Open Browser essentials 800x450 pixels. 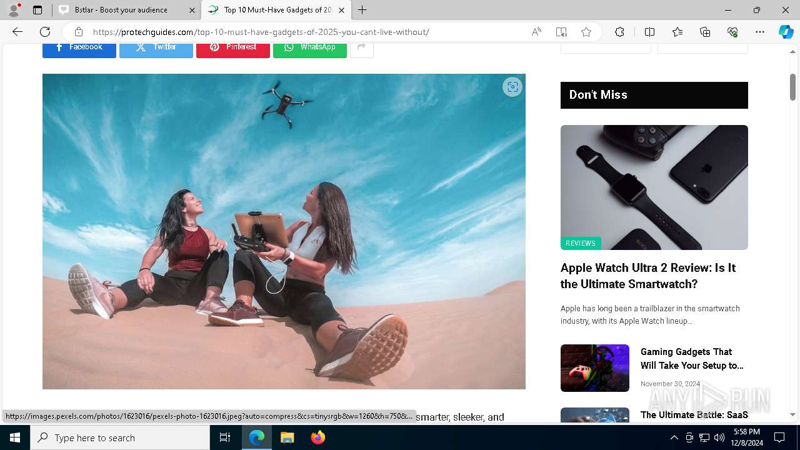coord(732,32)
